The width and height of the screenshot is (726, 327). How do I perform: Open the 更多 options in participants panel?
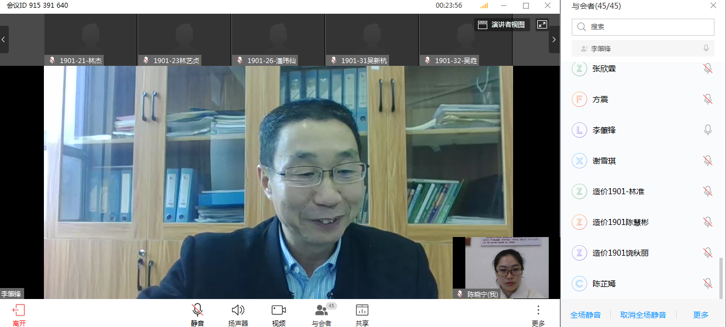pyautogui.click(x=701, y=315)
